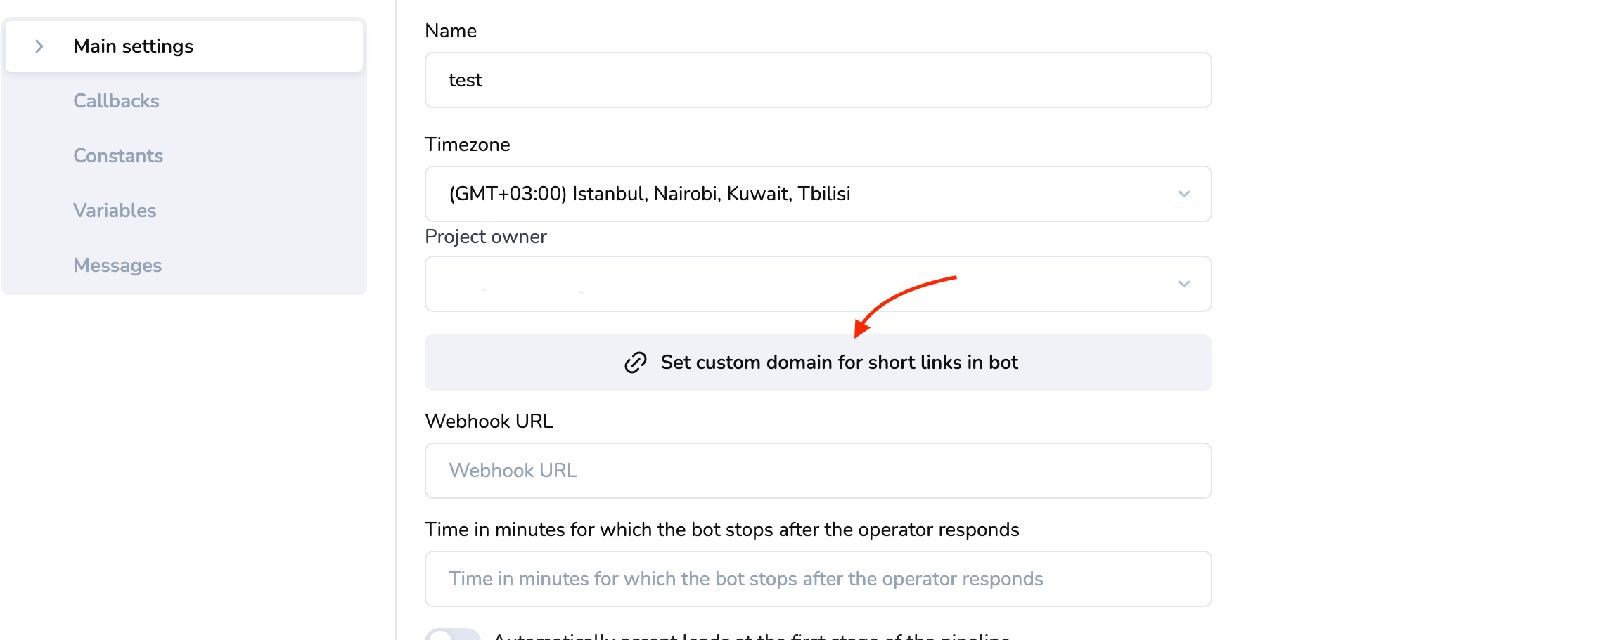Click the Timezone label text
The height and width of the screenshot is (640, 1618).
pyautogui.click(x=467, y=145)
